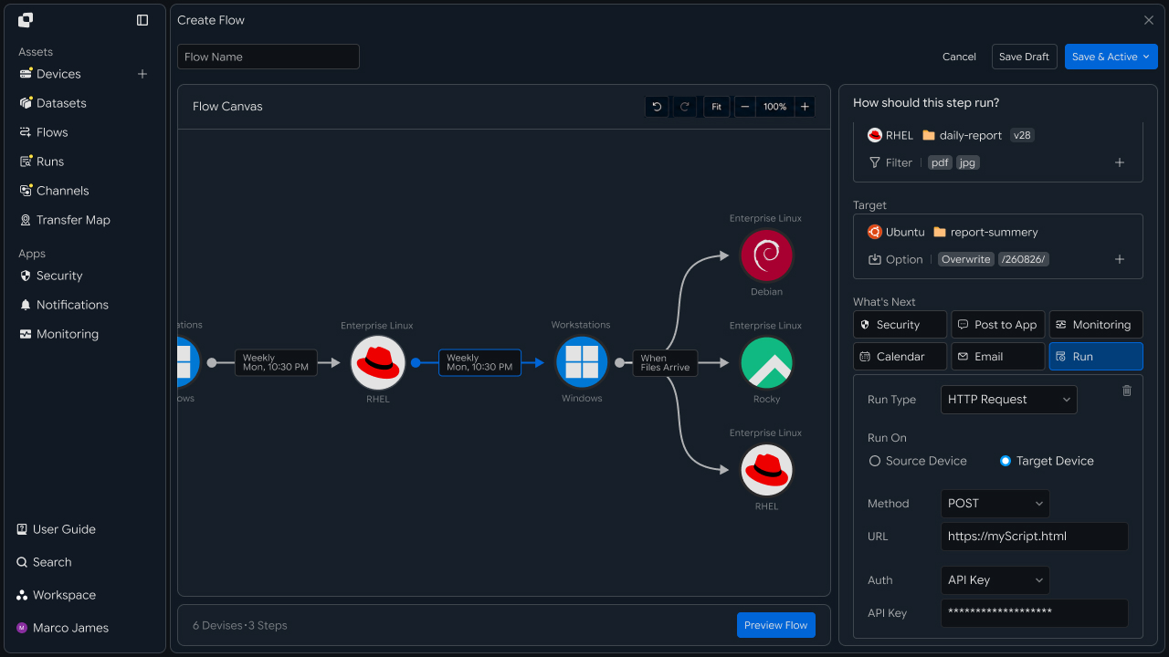This screenshot has height=657, width=1169.
Task: Add a filter with plus icon
Action: (1120, 162)
